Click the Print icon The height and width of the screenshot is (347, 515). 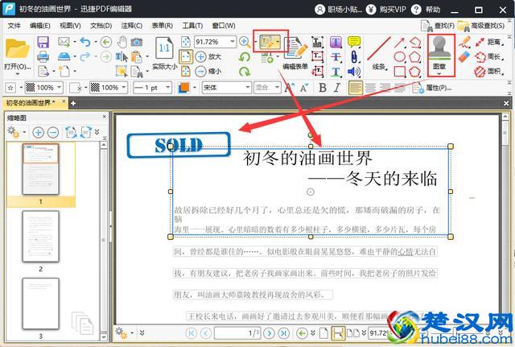coord(43,56)
